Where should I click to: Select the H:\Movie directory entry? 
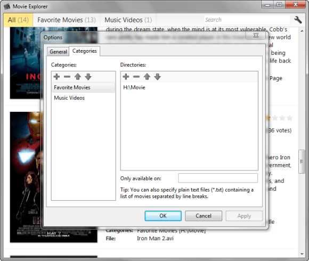pyautogui.click(x=134, y=87)
